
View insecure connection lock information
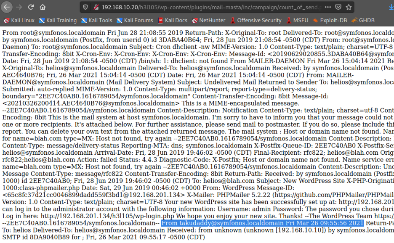coord(96,7)
